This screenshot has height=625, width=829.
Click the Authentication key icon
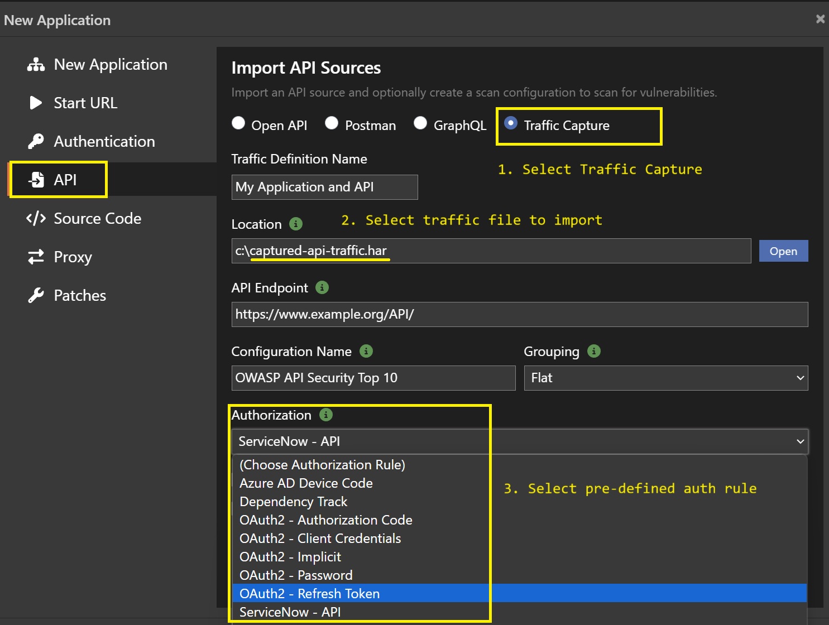(36, 142)
